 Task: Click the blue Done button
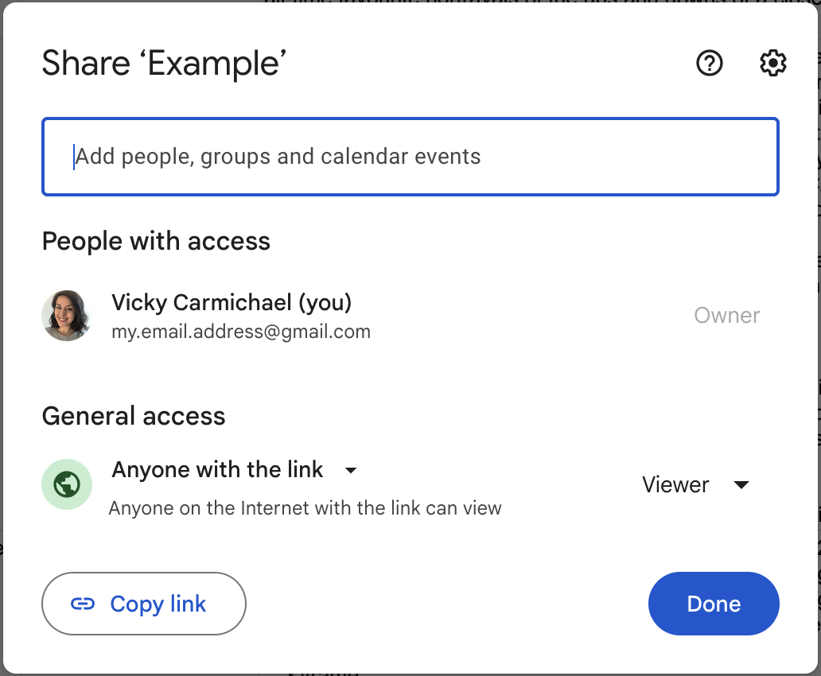[714, 604]
